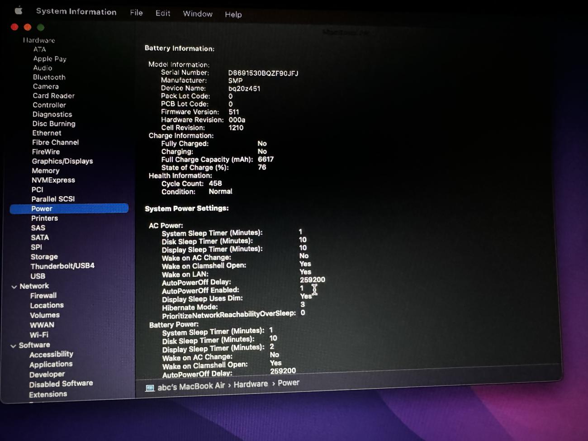588x441 pixels.
Task: Select PCI in the sidebar
Action: (x=38, y=190)
